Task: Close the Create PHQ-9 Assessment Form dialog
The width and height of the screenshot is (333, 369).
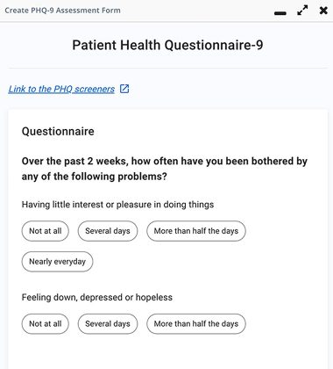Action: [x=323, y=11]
